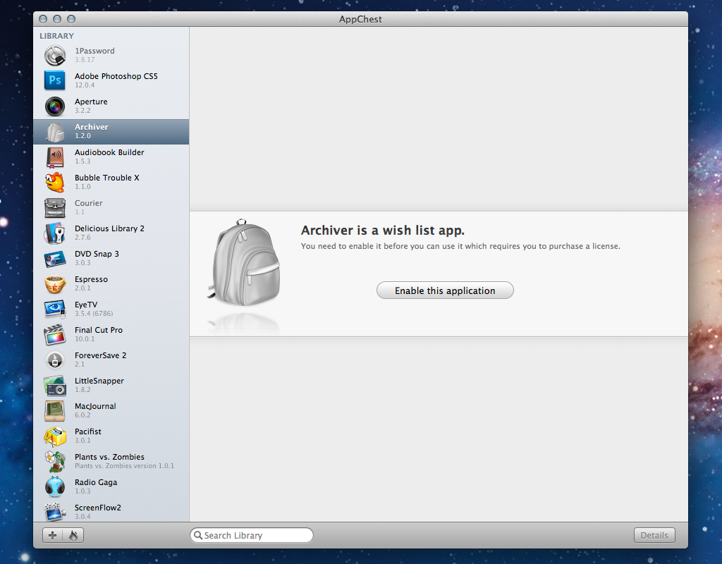This screenshot has width=722, height=564.
Task: Click the MacJournal notebook icon
Action: pos(55,411)
